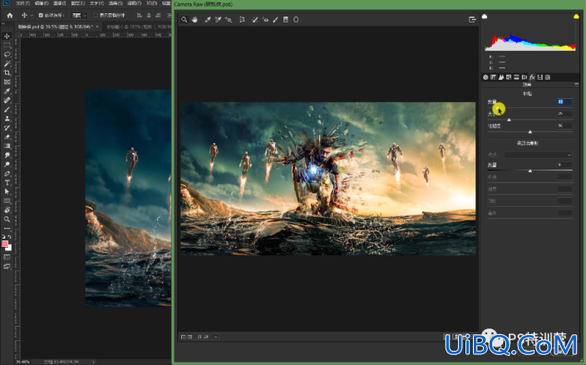Select the Graduated Filter tool in Camera Raw
586x365 pixels.
[x=286, y=19]
